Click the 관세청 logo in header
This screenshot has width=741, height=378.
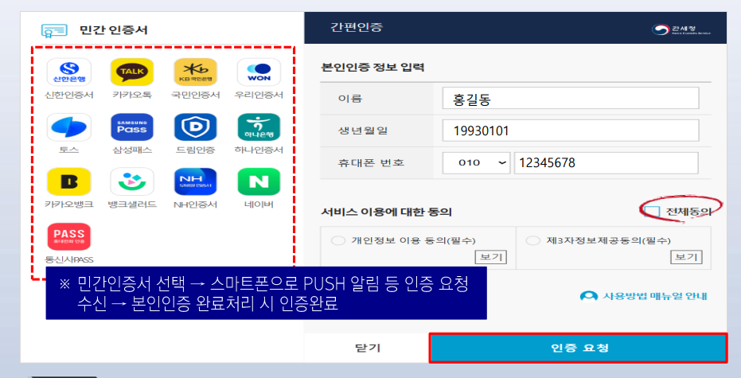681,29
